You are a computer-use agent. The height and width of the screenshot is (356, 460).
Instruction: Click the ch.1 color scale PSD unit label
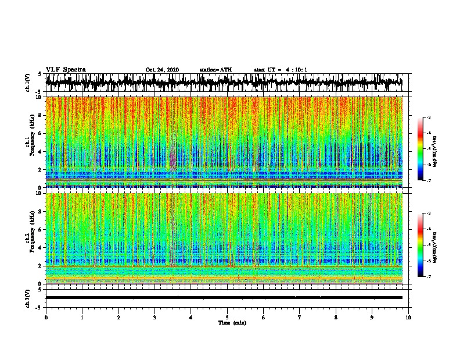click(x=435, y=151)
